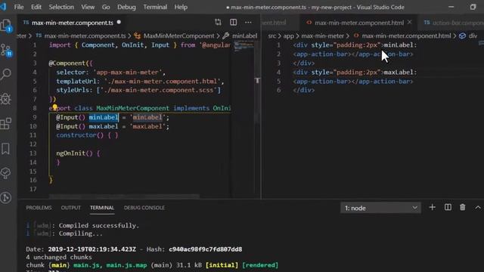Click the horizontal scrollbar of left editor
484x272 pixels.
pos(124,196)
